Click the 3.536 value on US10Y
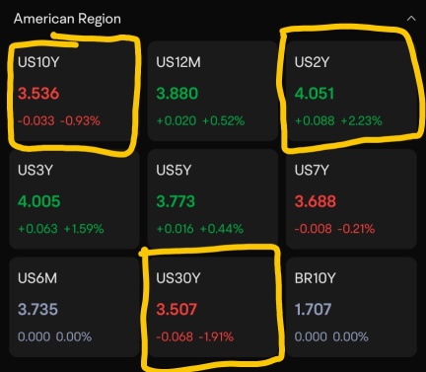Image resolution: width=426 pixels, height=372 pixels. (x=38, y=94)
